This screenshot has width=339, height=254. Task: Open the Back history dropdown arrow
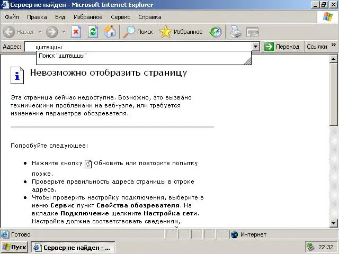click(x=40, y=32)
